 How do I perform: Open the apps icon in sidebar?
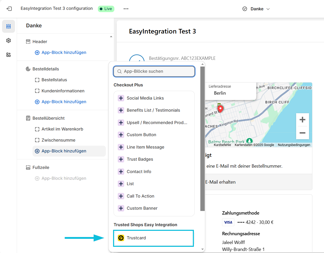9,55
